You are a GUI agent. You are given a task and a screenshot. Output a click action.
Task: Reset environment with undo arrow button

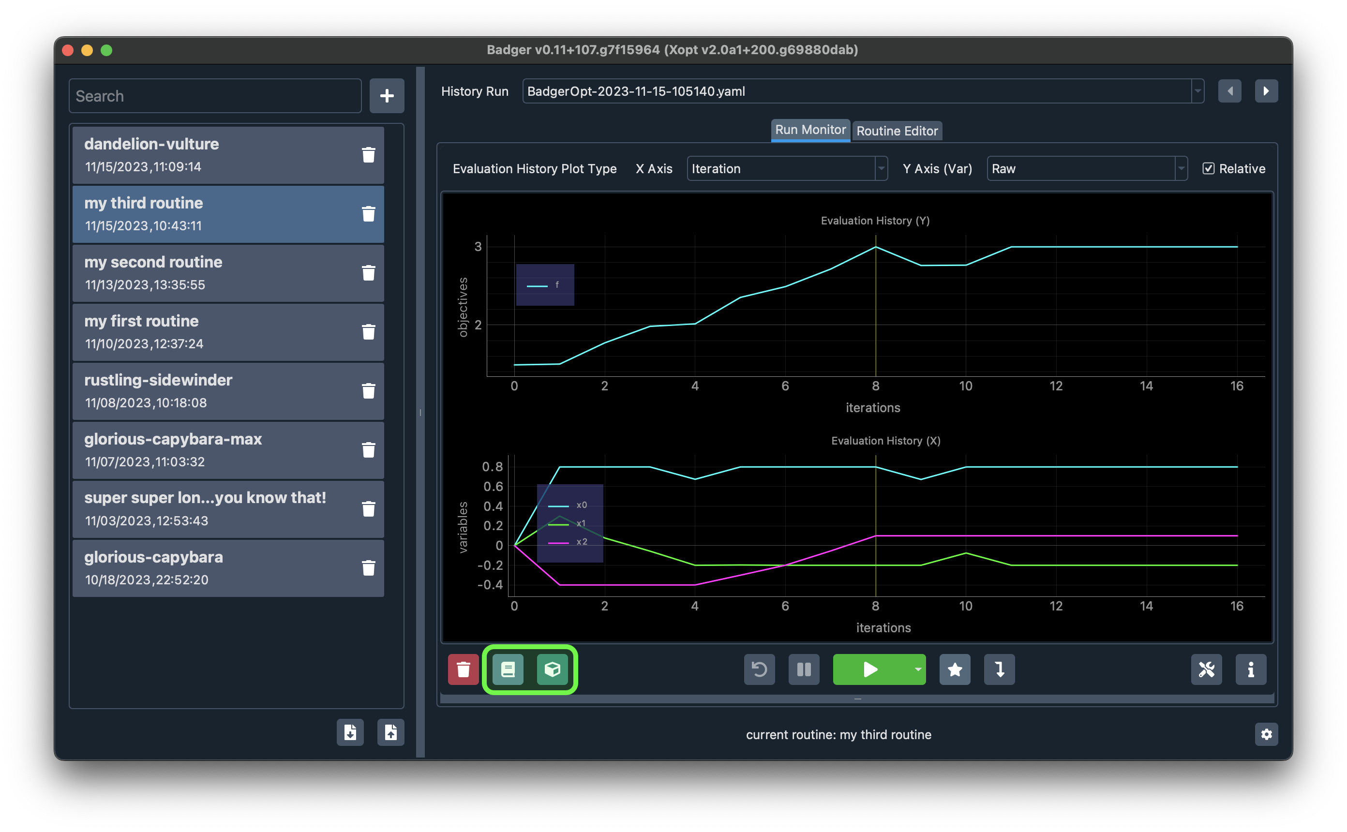click(x=759, y=669)
